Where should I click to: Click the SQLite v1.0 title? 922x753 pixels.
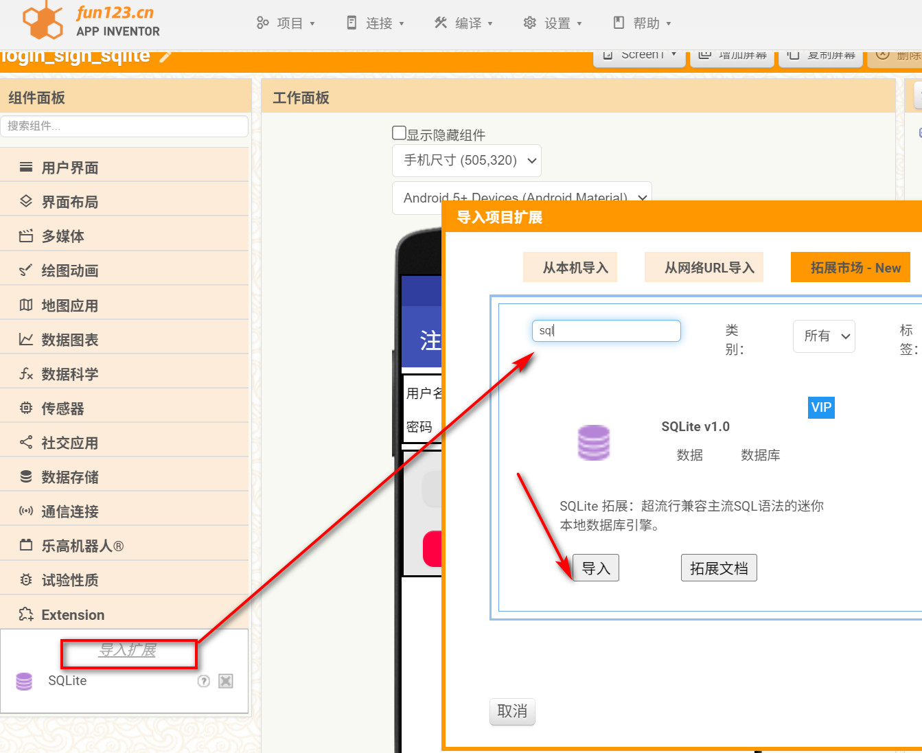[x=695, y=427]
